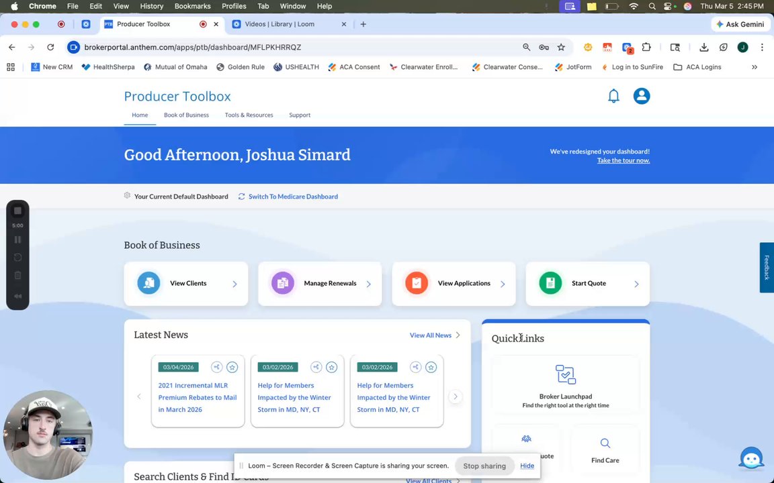Expand View Applications card chevron
Viewport: 774px width, 483px height.
tap(503, 284)
